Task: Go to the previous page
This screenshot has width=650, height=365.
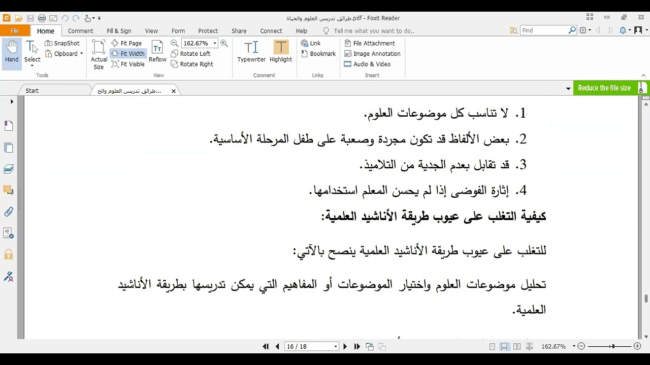Action: tap(277, 347)
